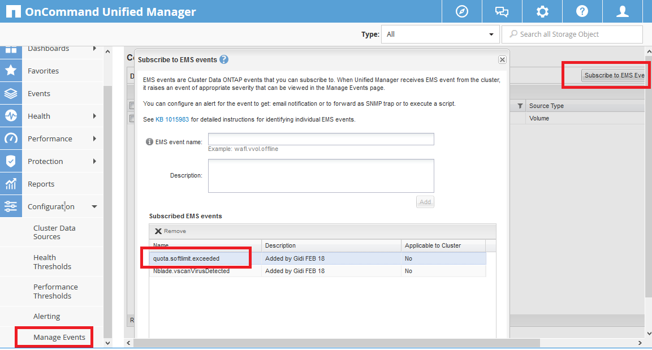
Task: Open the settings gear icon
Action: pos(542,11)
